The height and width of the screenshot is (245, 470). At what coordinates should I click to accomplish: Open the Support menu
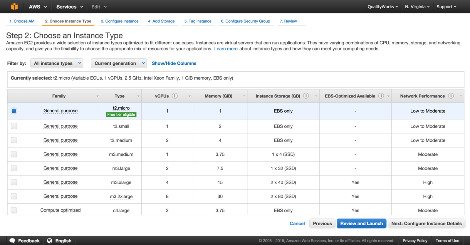446,6
